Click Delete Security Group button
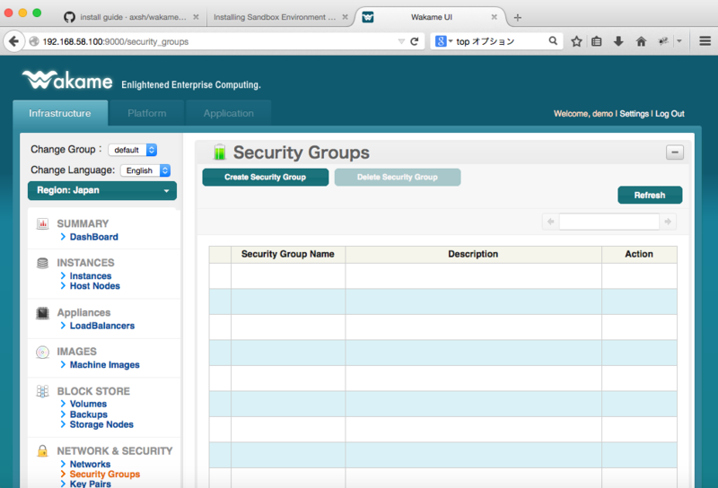 click(398, 177)
